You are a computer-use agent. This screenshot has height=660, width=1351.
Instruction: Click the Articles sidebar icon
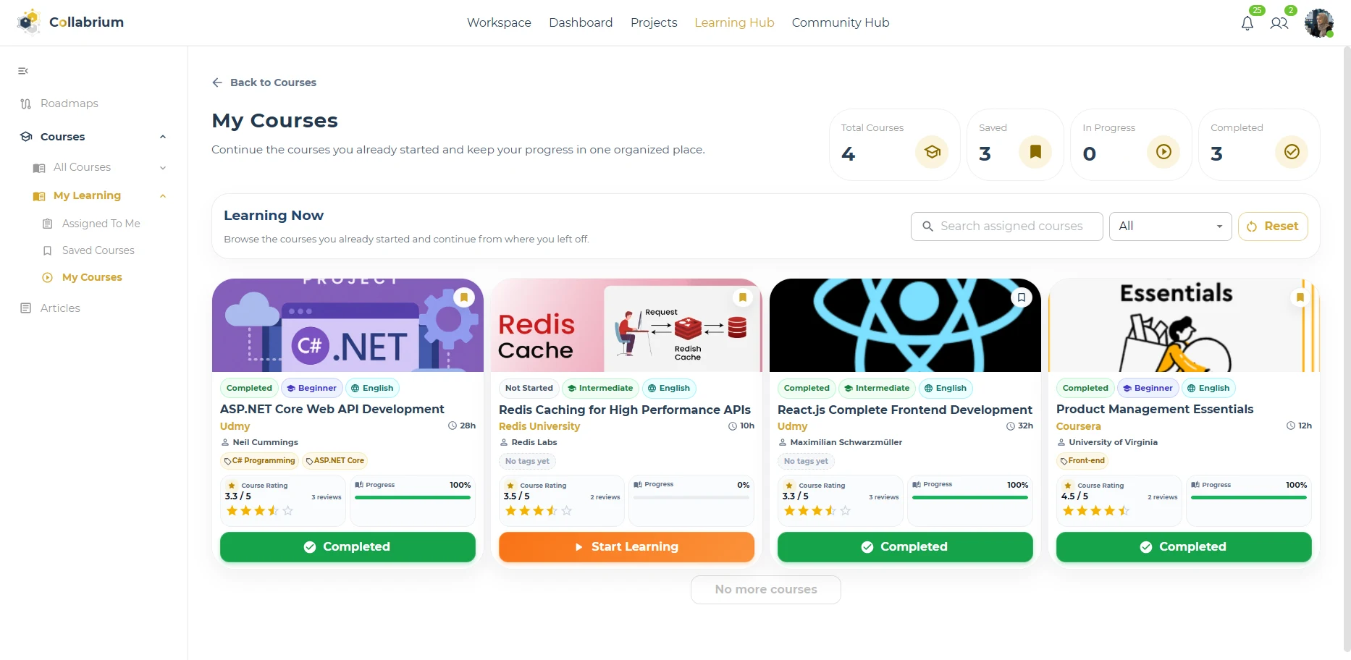26,308
